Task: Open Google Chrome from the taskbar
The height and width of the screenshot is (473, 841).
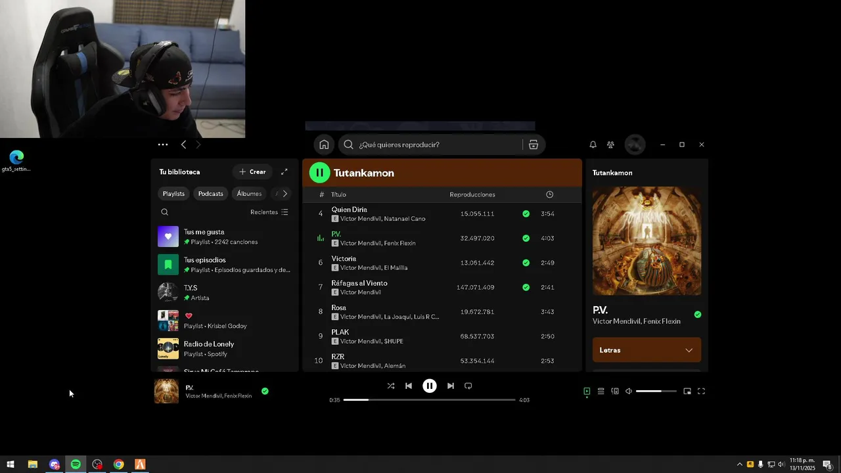Action: coord(118,464)
